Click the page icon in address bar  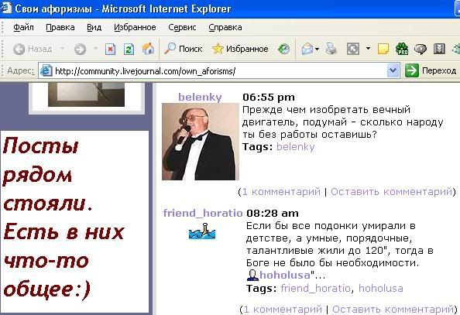(46, 70)
